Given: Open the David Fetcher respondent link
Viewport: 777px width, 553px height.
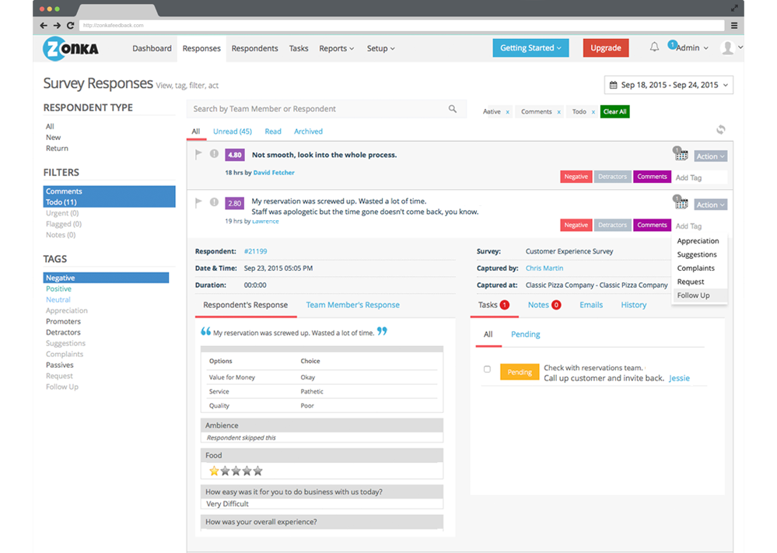Looking at the screenshot, I should point(274,173).
